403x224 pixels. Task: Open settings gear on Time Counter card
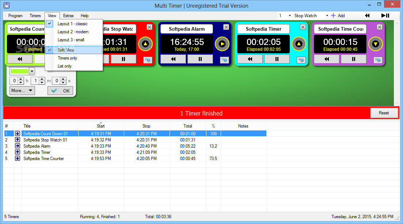point(378,60)
